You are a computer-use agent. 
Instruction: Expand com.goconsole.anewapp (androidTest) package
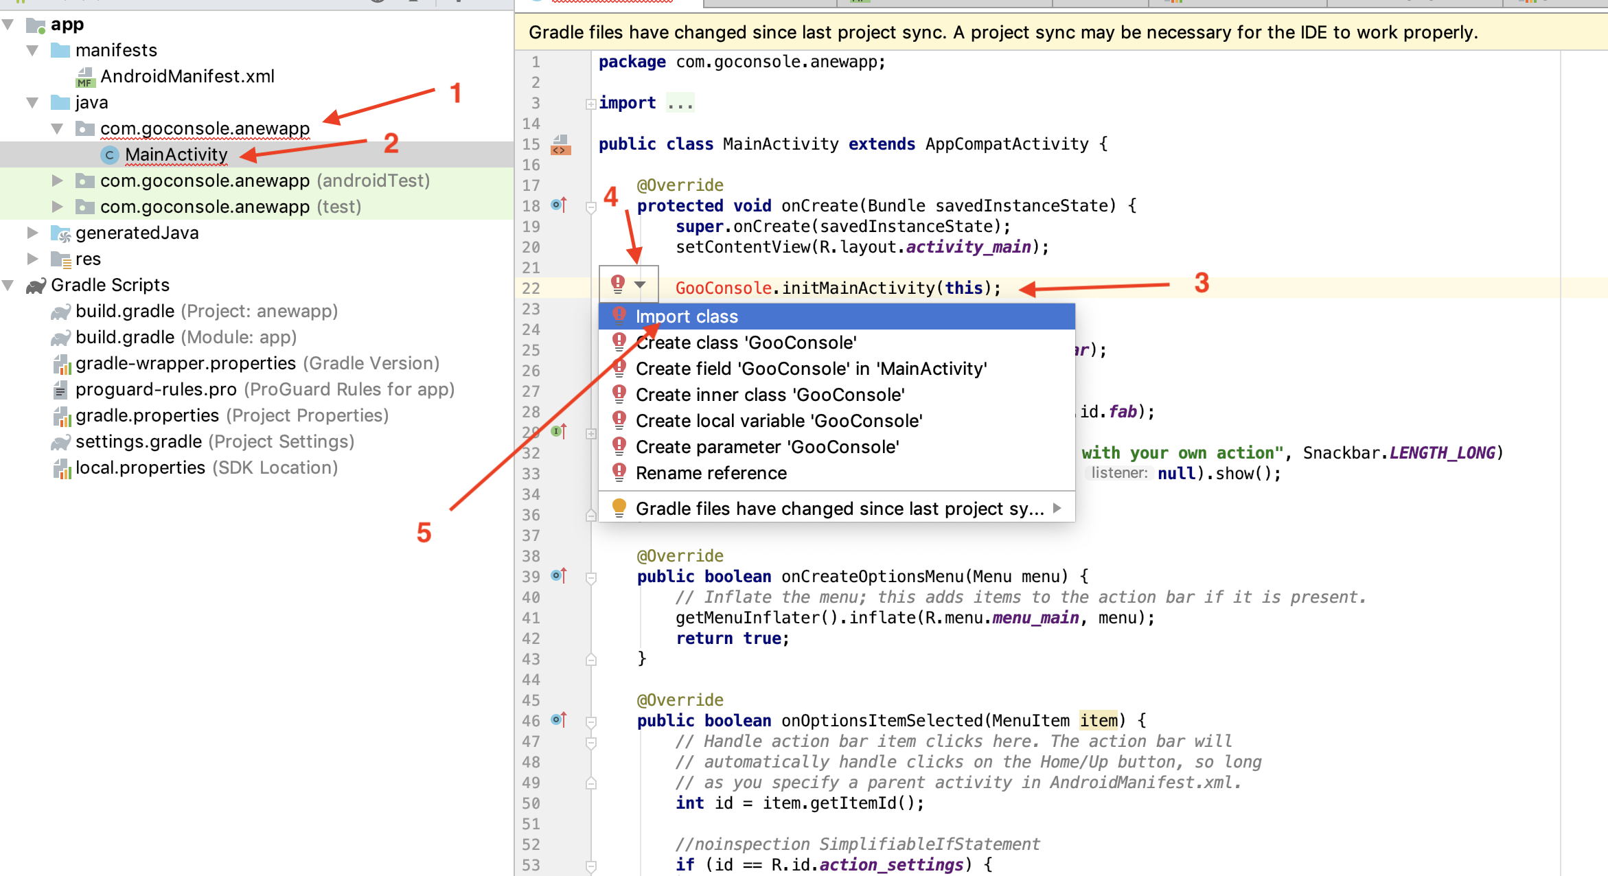pyautogui.click(x=58, y=181)
